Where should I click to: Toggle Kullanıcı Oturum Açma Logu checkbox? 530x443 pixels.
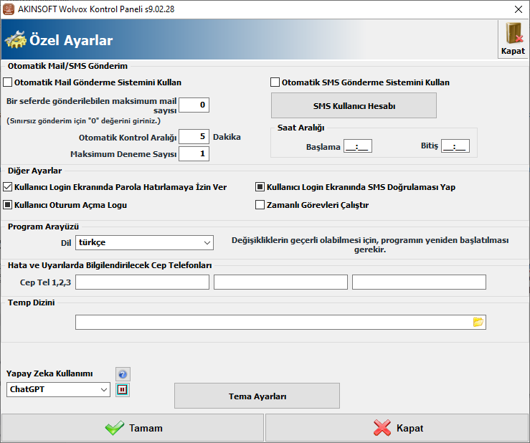click(8, 205)
